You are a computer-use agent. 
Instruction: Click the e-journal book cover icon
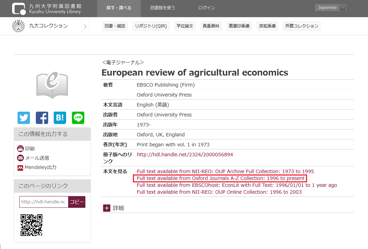(52, 85)
